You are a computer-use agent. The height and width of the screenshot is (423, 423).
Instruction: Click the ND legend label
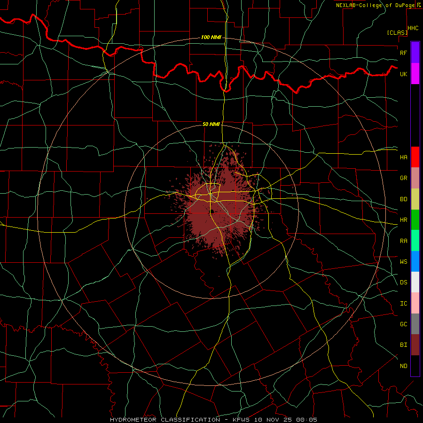click(x=403, y=366)
